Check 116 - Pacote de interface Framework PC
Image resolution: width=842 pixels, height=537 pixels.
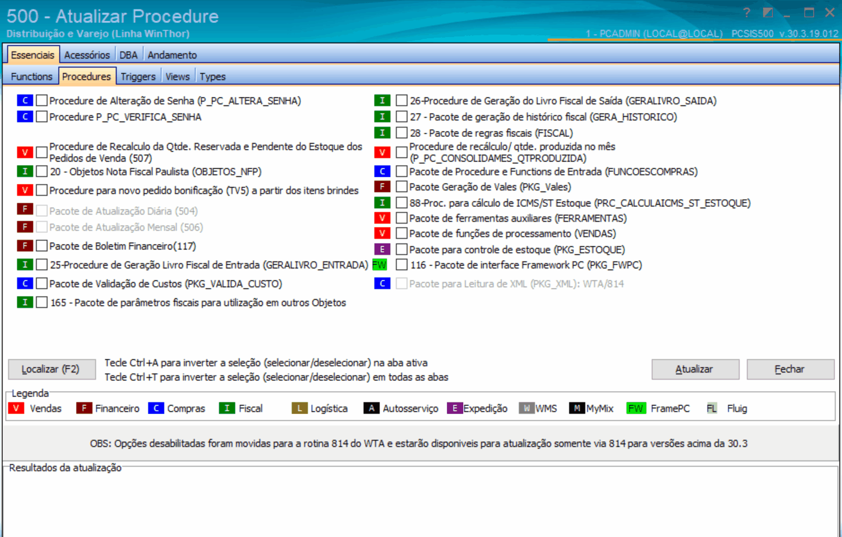pyautogui.click(x=402, y=264)
